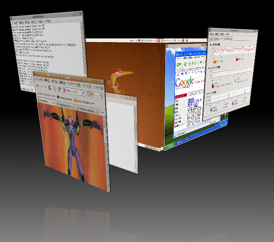Click Windows XP Start button
This screenshot has width=274, height=242.
pyautogui.click(x=169, y=146)
